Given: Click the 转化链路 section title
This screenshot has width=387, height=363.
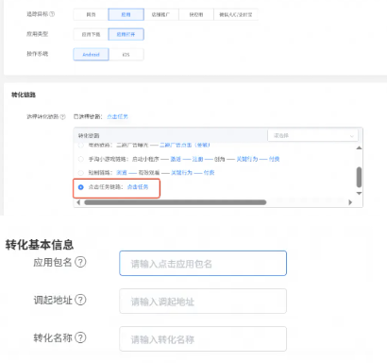Looking at the screenshot, I should click(24, 95).
